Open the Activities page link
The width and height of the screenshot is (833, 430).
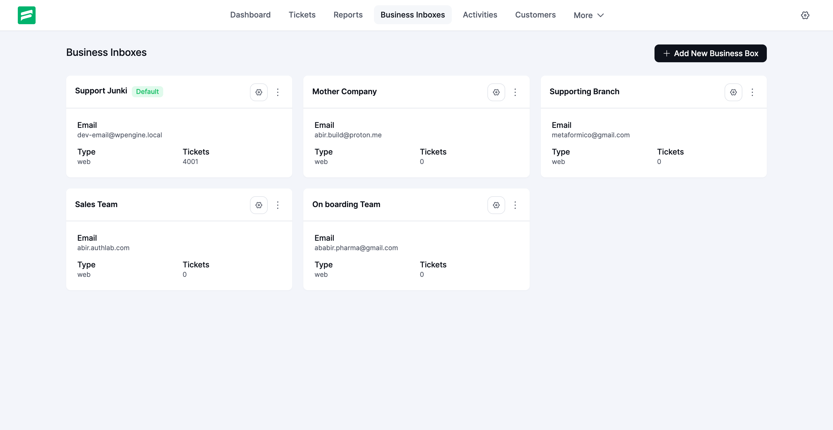click(480, 15)
